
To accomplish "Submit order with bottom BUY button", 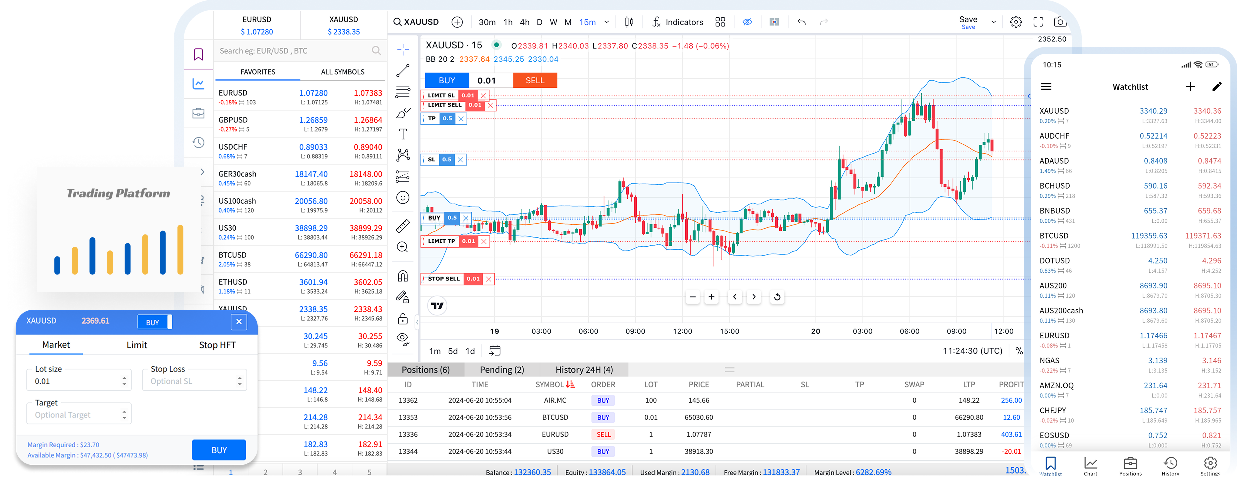I will click(219, 450).
